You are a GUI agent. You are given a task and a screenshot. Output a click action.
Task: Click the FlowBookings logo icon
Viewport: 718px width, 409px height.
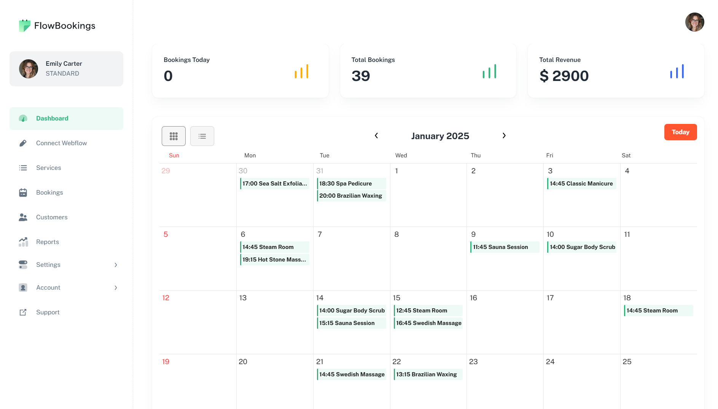(x=25, y=25)
